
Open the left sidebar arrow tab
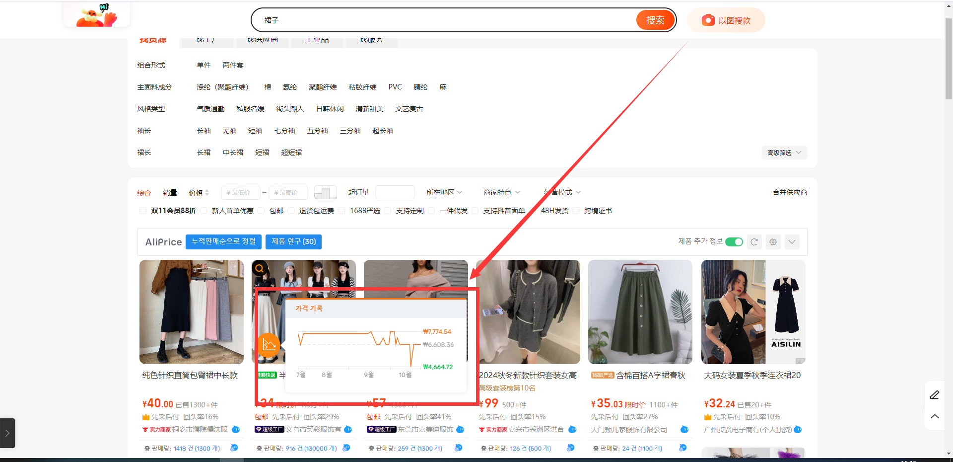7,433
